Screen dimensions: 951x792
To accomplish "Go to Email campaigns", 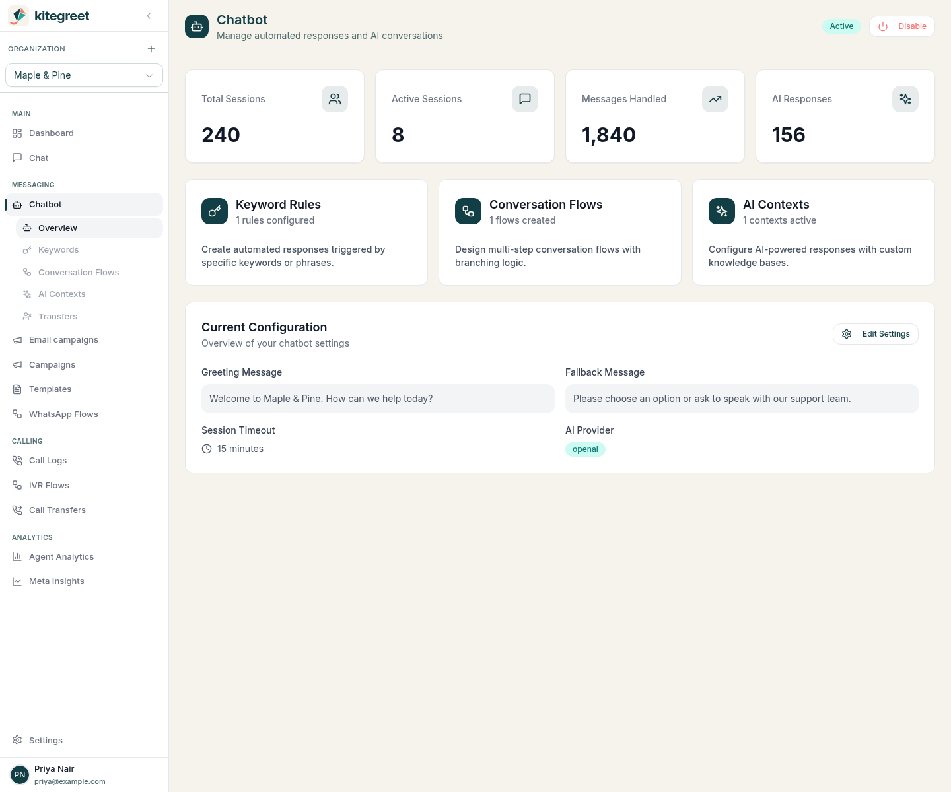I will click(84, 340).
